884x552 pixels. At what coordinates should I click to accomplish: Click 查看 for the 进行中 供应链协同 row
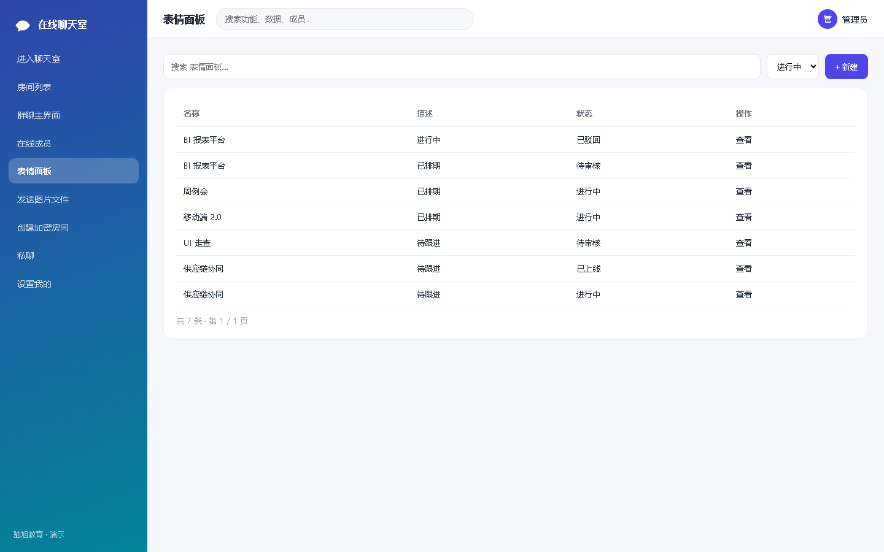tap(744, 294)
